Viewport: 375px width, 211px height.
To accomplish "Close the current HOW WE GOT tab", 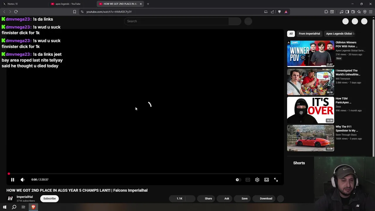I will (x=141, y=4).
